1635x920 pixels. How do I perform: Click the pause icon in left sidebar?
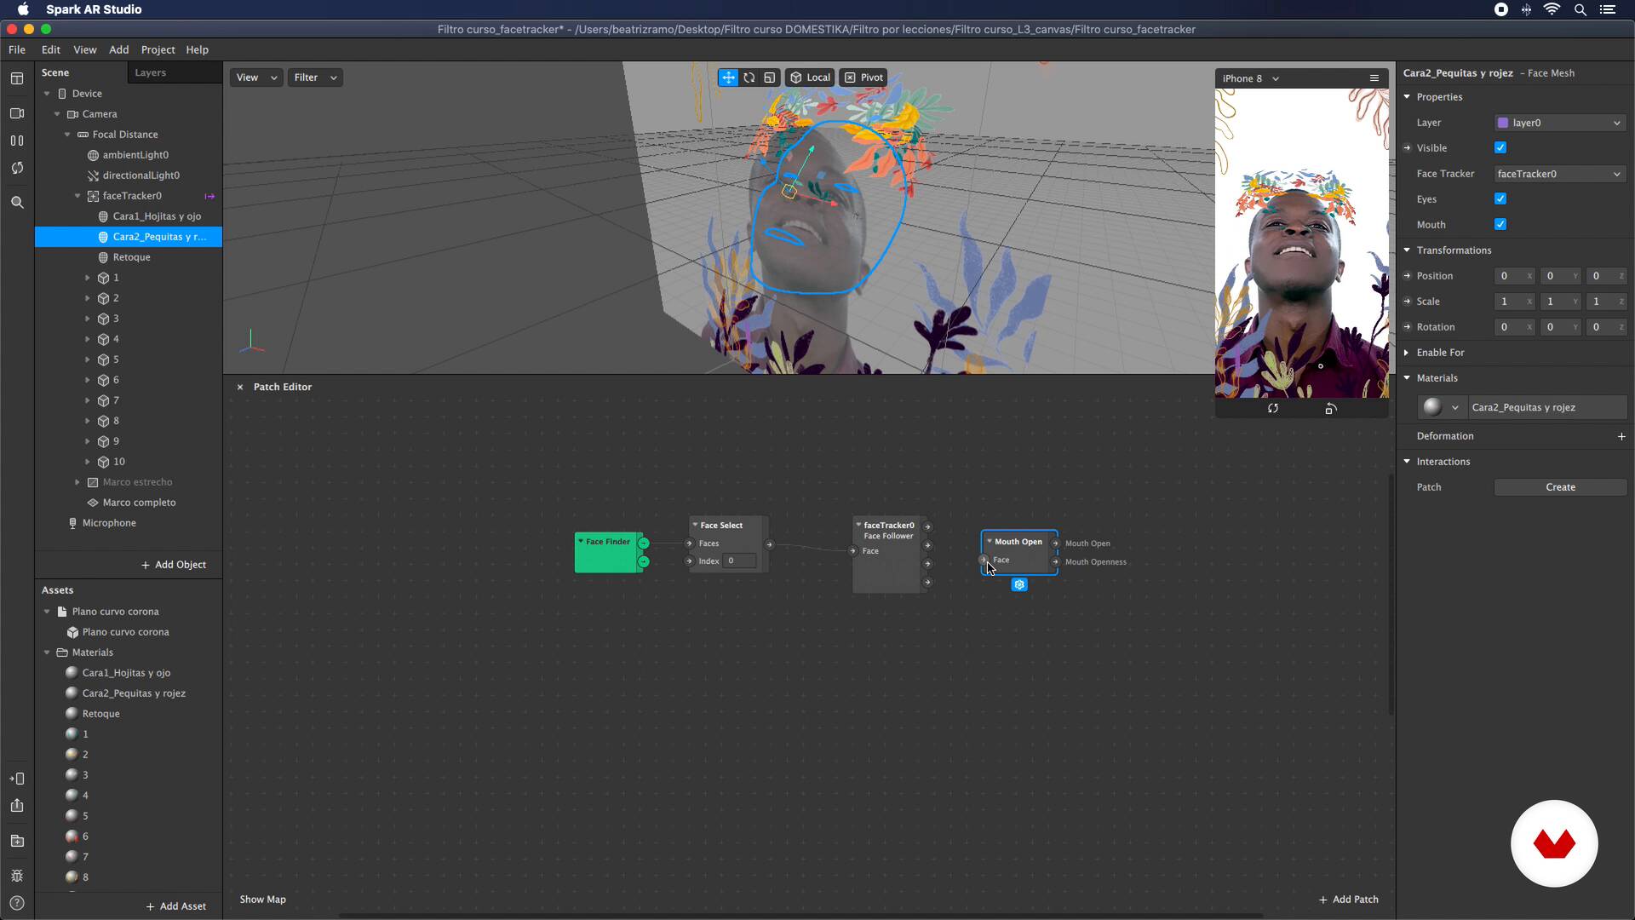point(17,141)
